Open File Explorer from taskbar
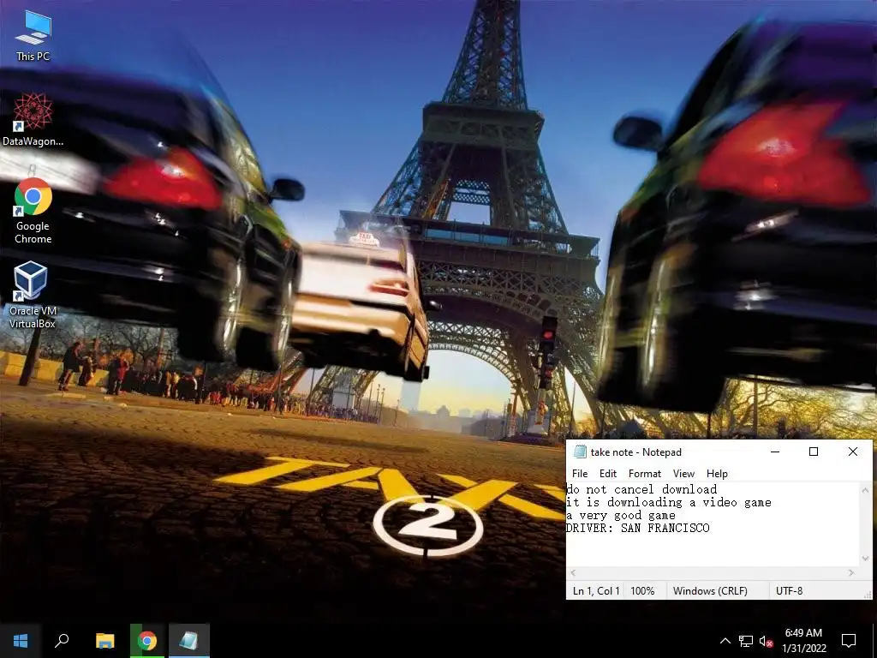The height and width of the screenshot is (658, 877). 104,641
